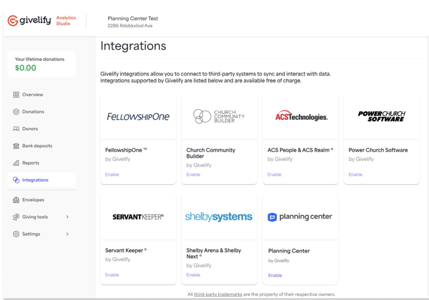Enable the Servant Keeper integration

click(112, 275)
